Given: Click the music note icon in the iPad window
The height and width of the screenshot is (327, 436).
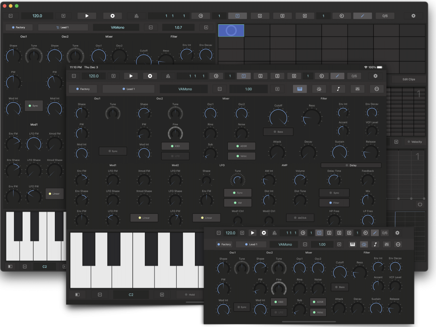Looking at the screenshot, I should pyautogui.click(x=338, y=89).
